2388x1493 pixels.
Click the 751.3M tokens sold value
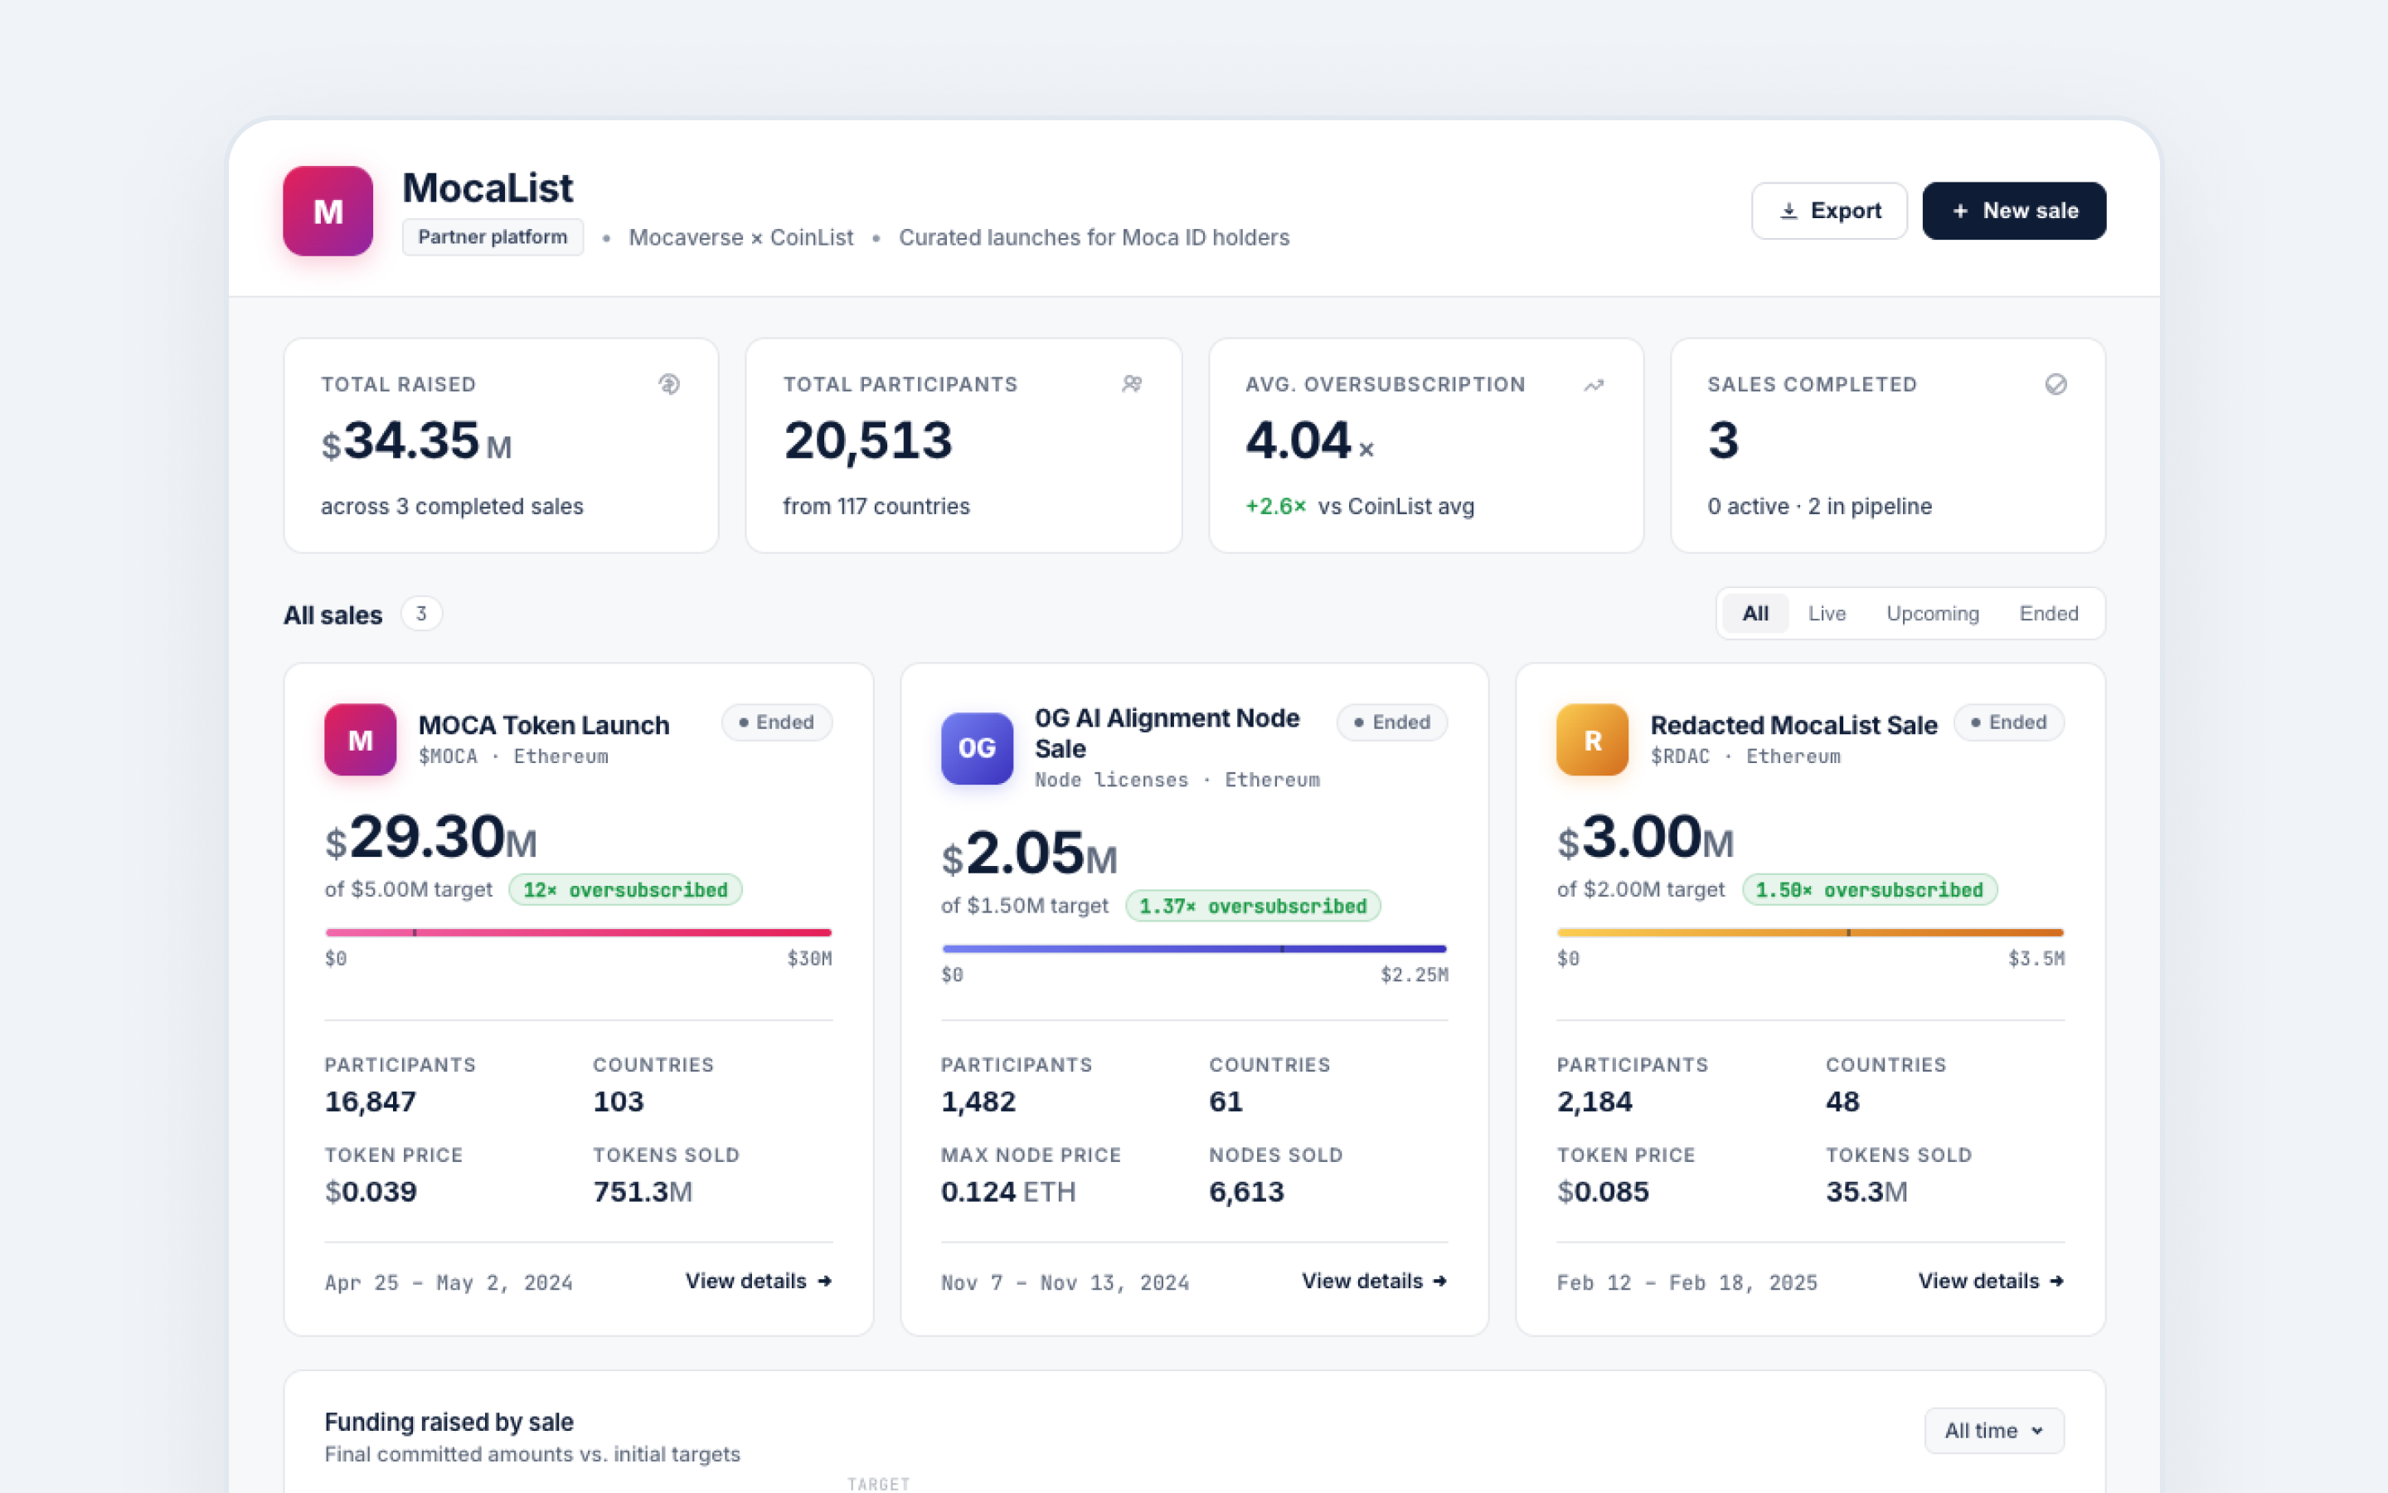point(643,1191)
